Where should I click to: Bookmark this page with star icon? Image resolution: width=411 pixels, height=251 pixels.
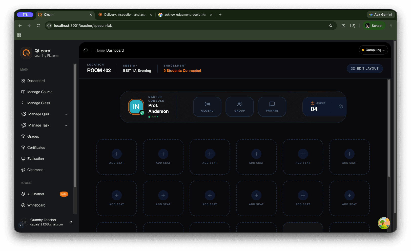pyautogui.click(x=331, y=26)
